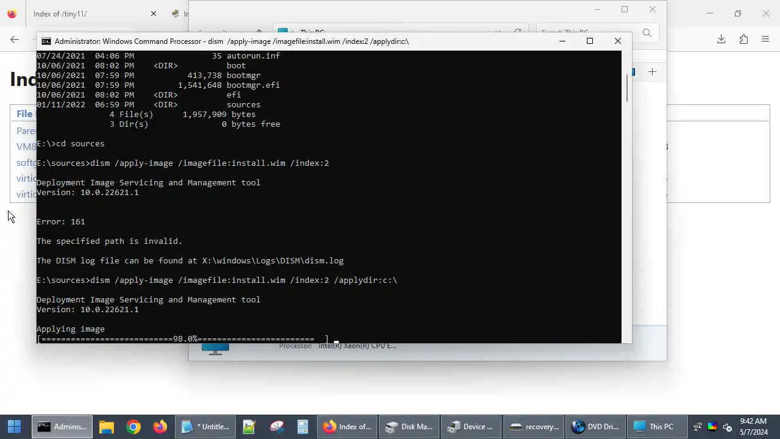This screenshot has width=780, height=439.
Task: Click the command prompt vertical scrollbar thumb
Action: 627,88
